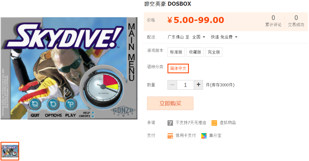Click the orange virtual goods icon
The width and height of the screenshot is (309, 161).
[x=214, y=123]
